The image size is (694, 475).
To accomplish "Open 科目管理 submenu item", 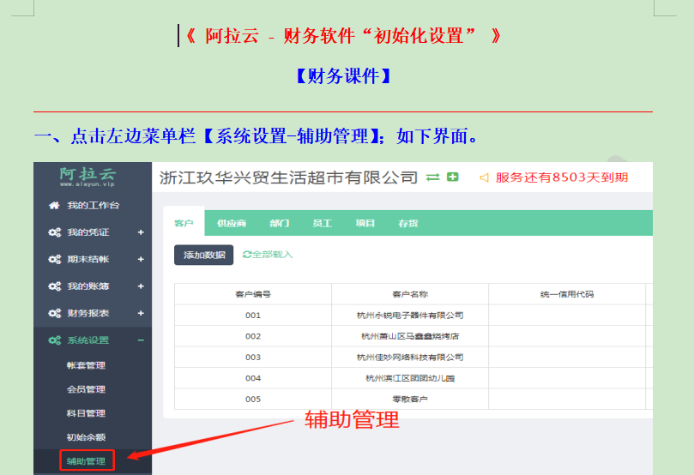I will tap(86, 413).
